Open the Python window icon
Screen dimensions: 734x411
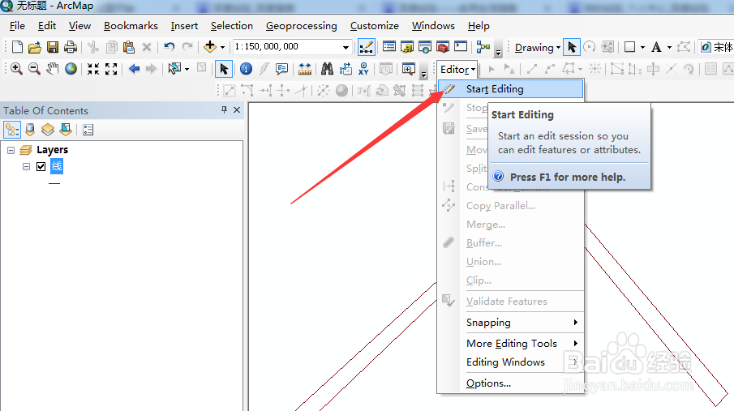click(461, 47)
